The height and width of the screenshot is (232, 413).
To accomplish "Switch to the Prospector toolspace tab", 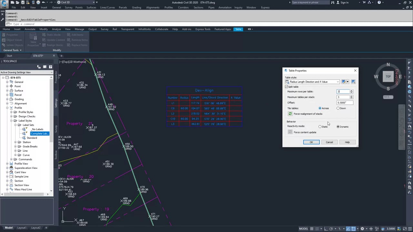I will pyautogui.click(x=56, y=76).
